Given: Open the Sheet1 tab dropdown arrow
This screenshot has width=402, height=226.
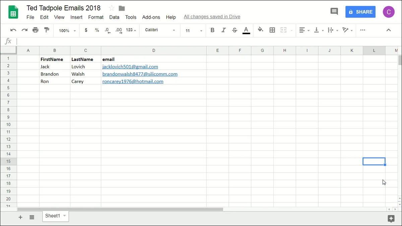Looking at the screenshot, I should tap(64, 216).
